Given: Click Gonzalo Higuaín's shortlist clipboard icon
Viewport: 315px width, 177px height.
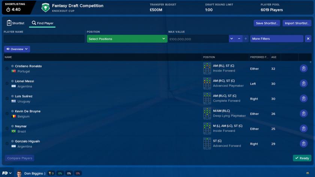Looking at the screenshot, I should (x=303, y=144).
